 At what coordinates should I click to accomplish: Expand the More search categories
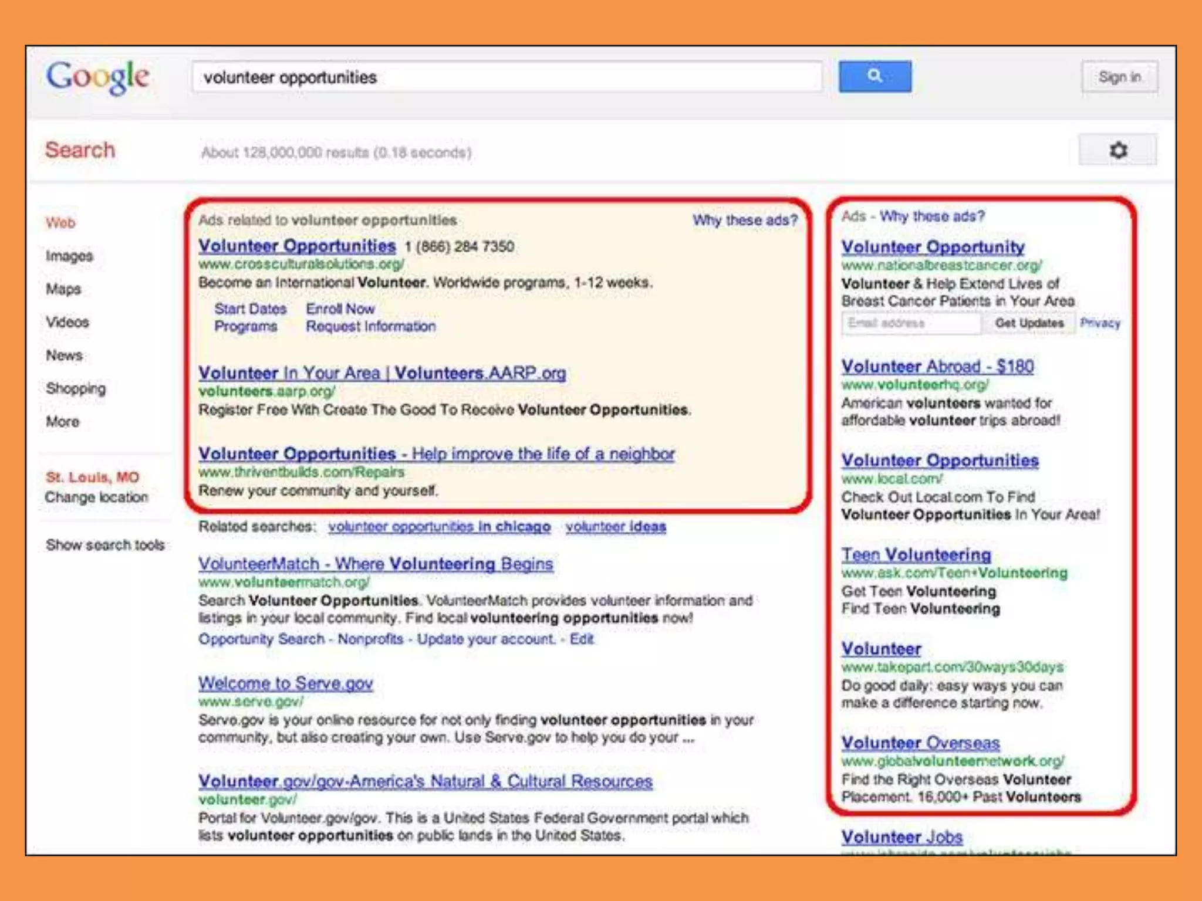click(x=62, y=422)
